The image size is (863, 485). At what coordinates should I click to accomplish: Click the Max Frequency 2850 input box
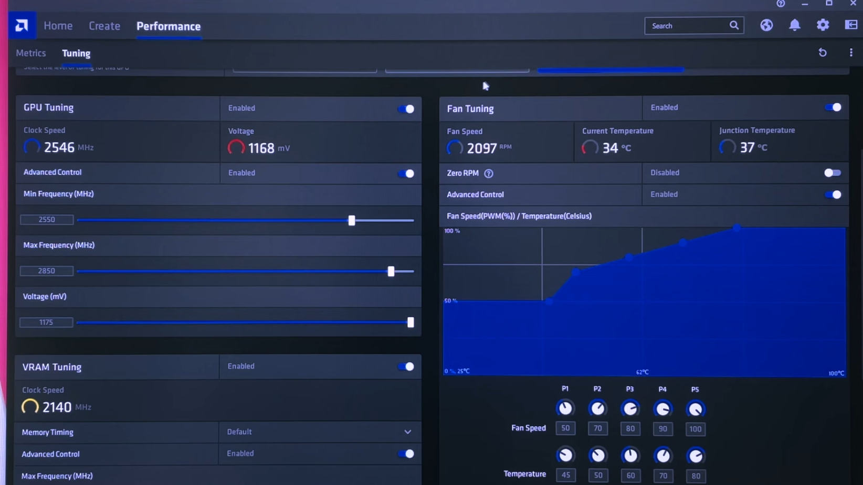tap(46, 271)
